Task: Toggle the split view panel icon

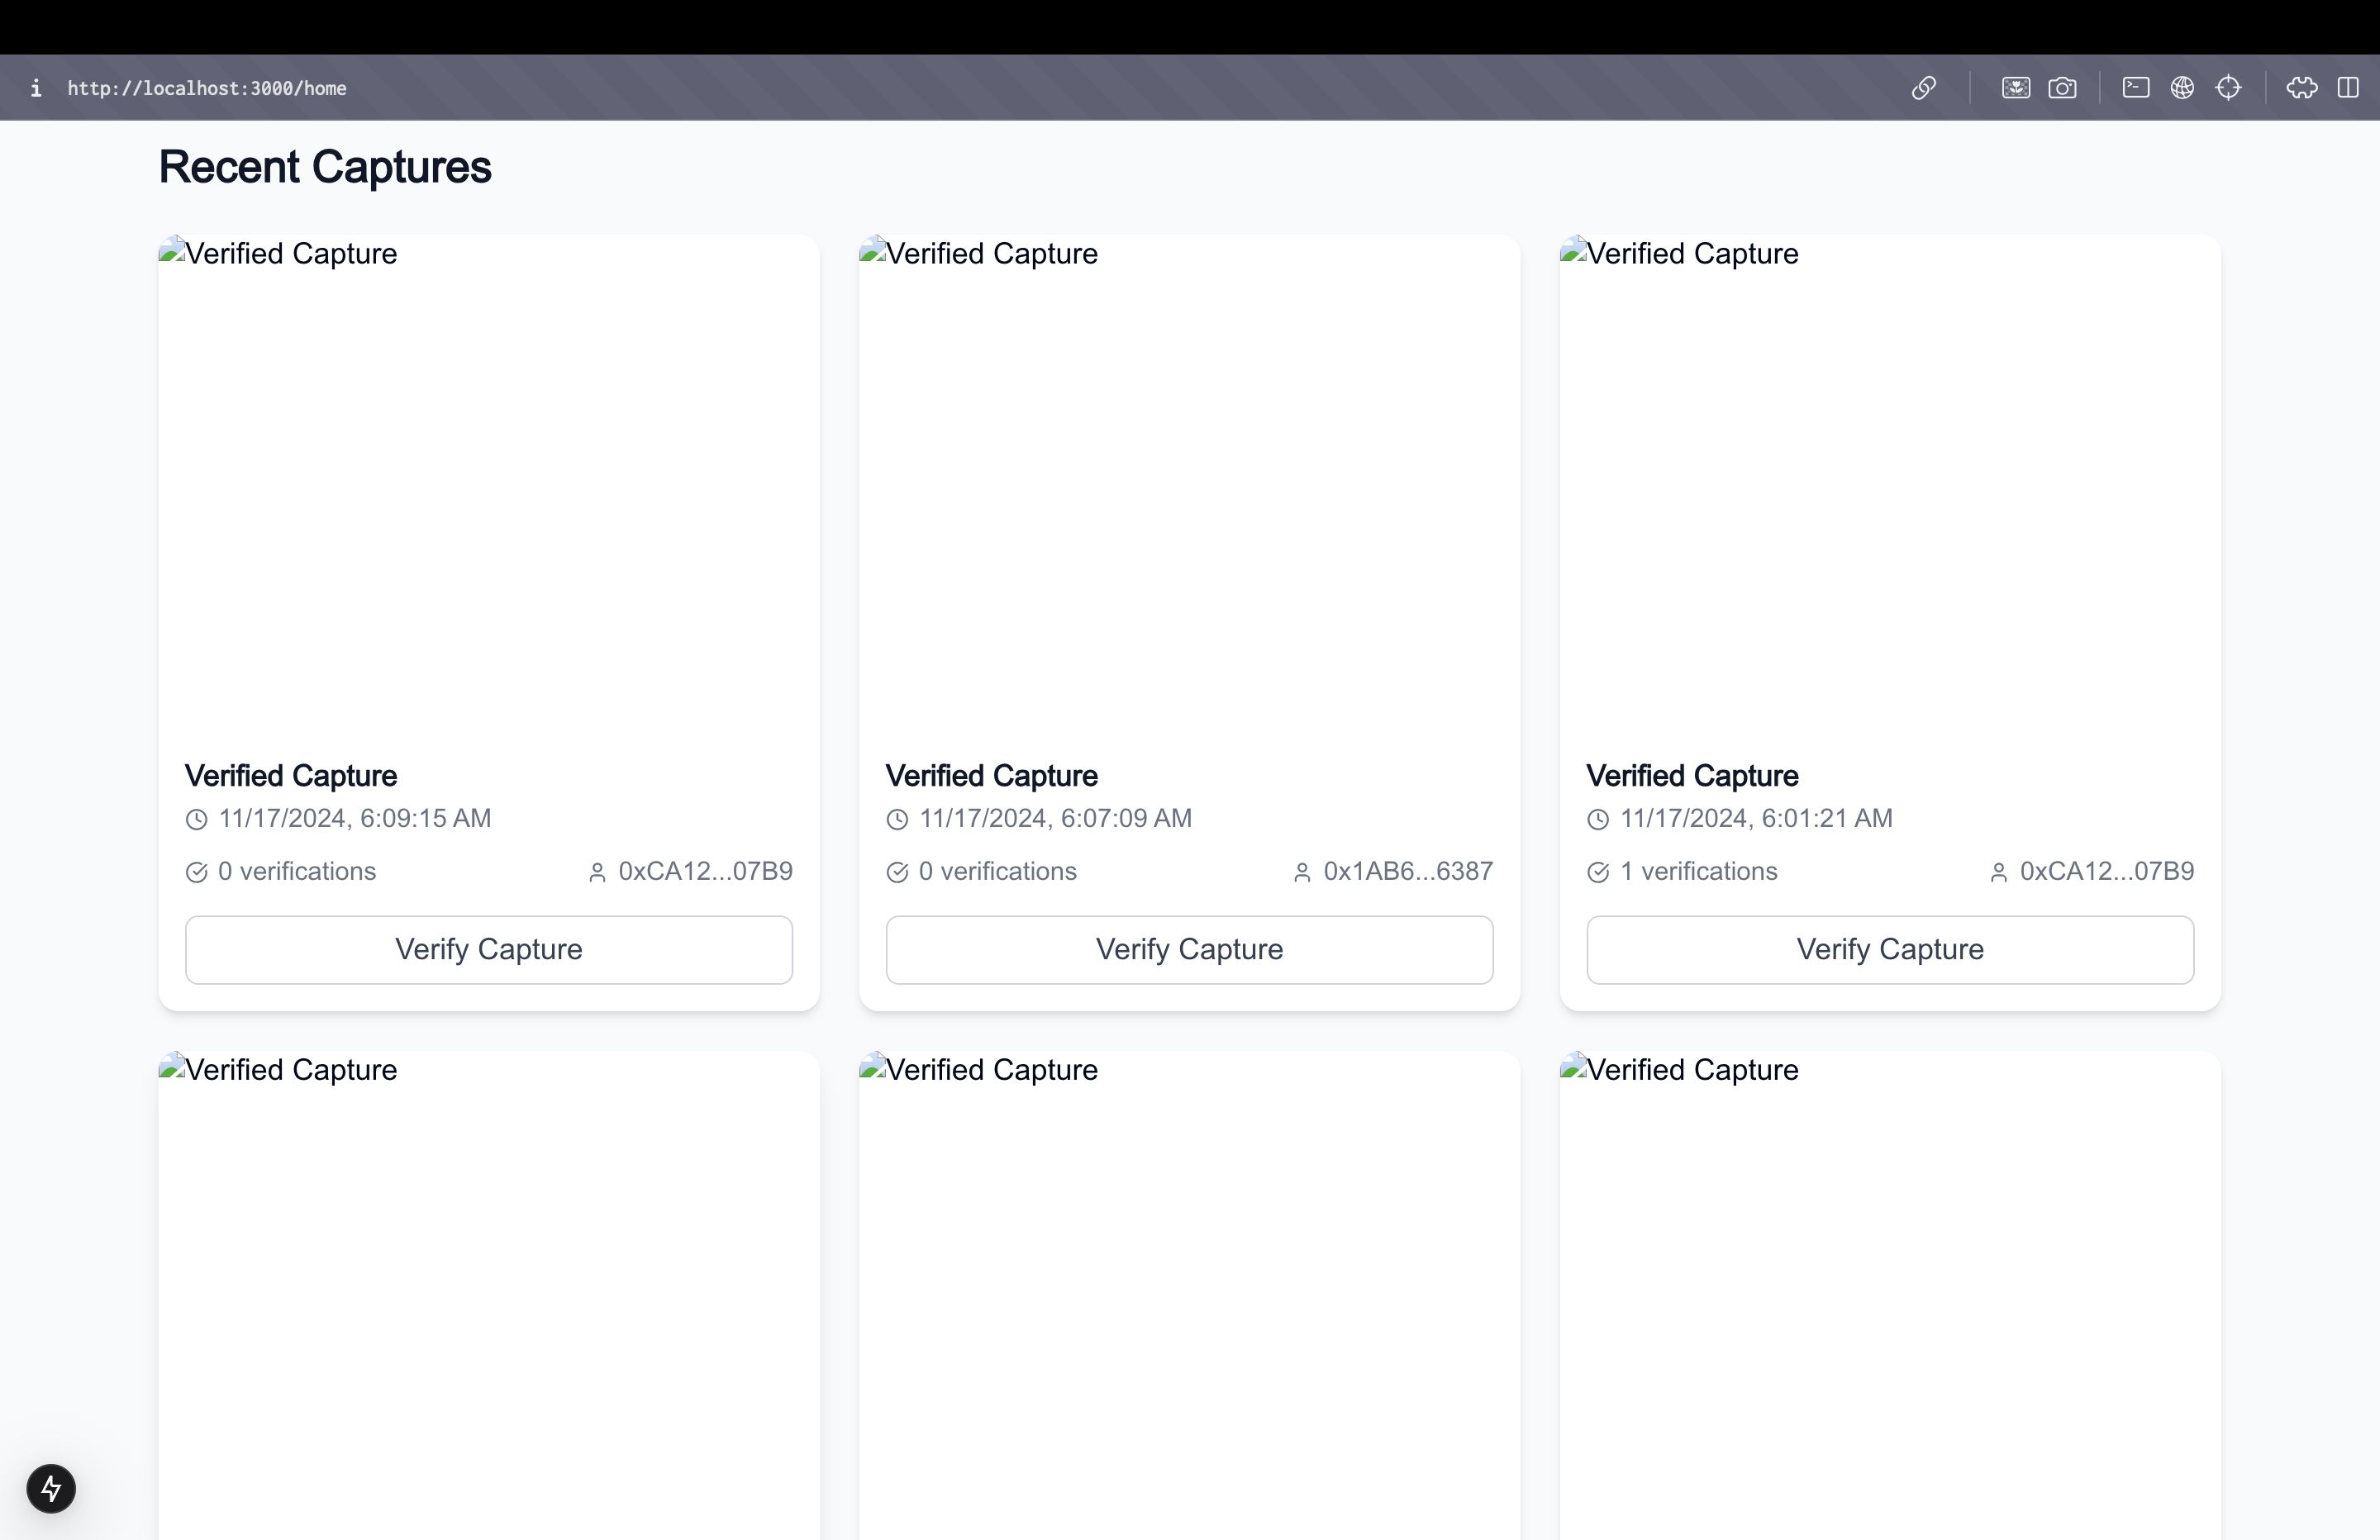Action: coord(2348,88)
